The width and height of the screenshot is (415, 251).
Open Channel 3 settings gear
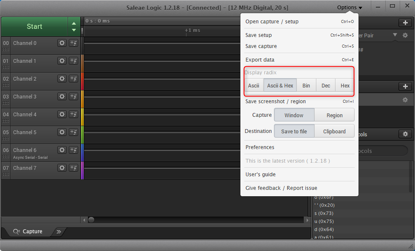62,96
